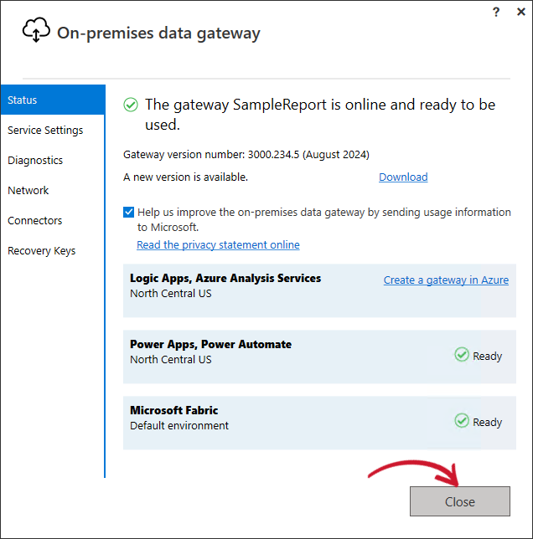
Task: Open the Service Settings section
Action: [x=45, y=131]
